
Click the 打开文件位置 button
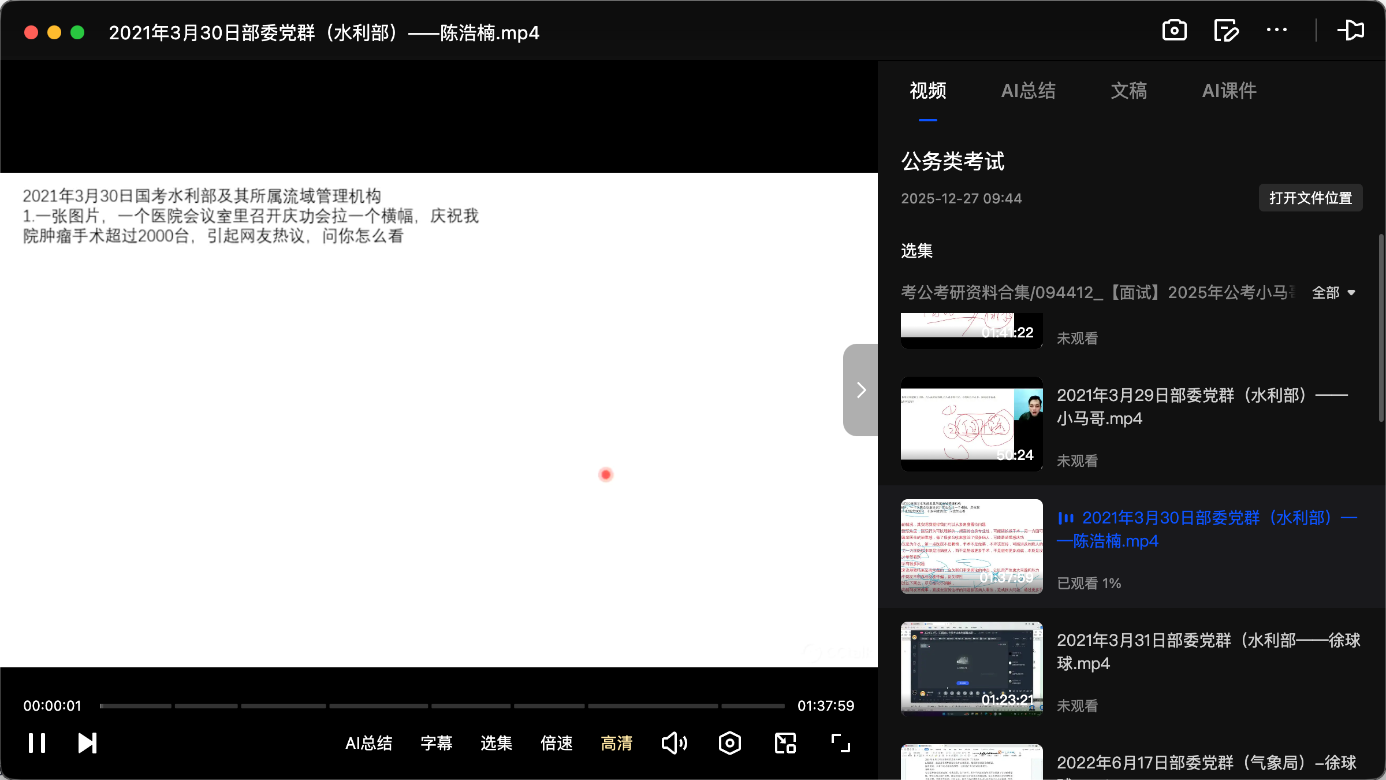(x=1310, y=198)
